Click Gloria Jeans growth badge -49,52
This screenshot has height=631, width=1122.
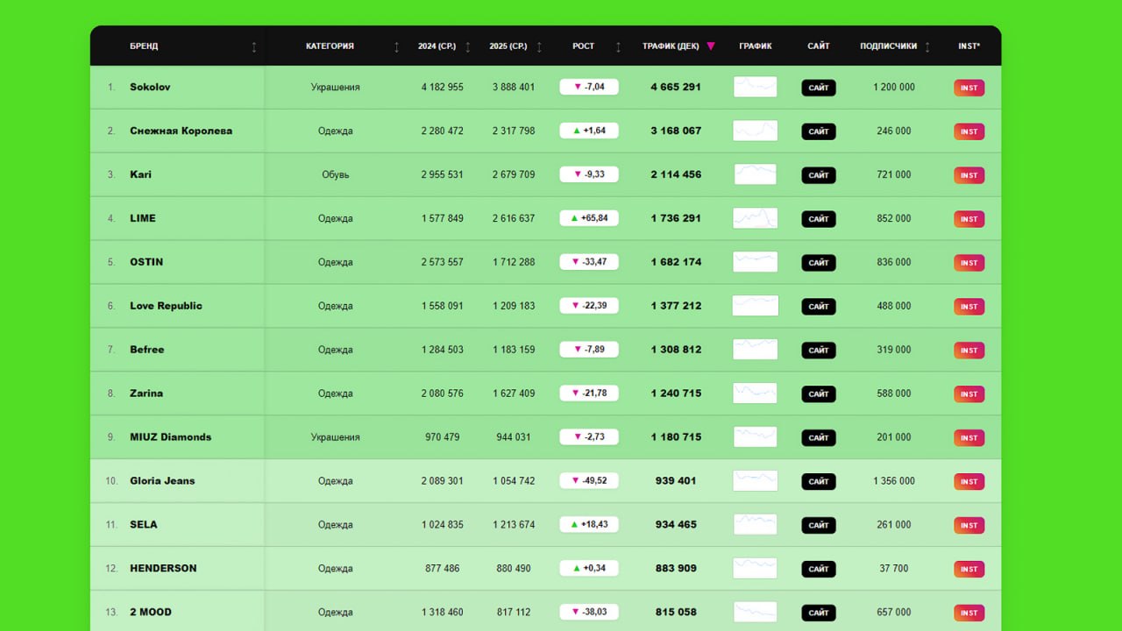[589, 481]
